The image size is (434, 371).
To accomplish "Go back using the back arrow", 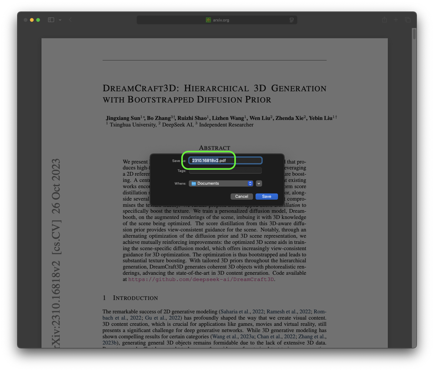I will pos(70,20).
